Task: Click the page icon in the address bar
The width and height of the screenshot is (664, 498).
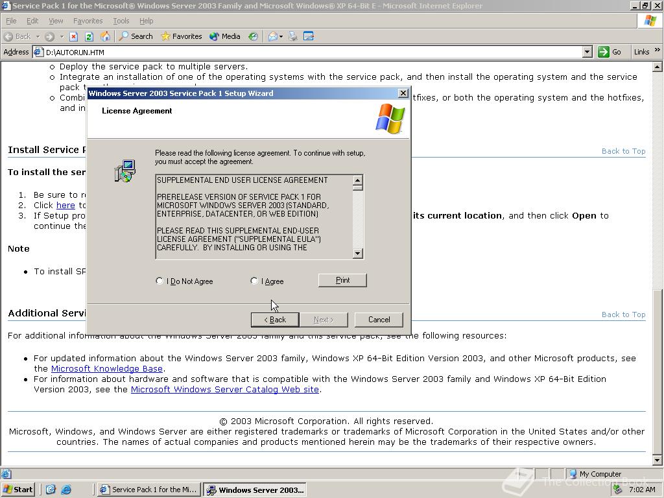Action: pyautogui.click(x=38, y=52)
